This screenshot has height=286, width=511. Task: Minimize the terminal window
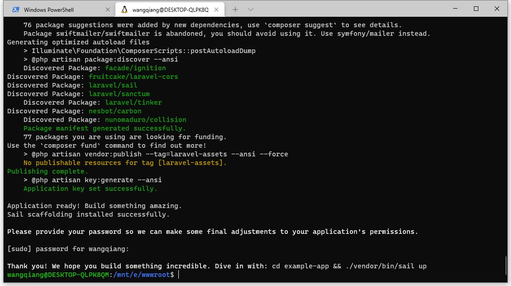point(454,9)
